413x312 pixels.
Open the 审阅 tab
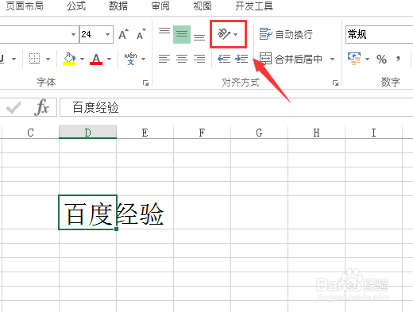(x=160, y=6)
